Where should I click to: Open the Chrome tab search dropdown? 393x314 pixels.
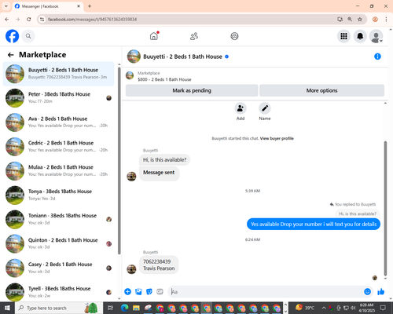pos(6,6)
